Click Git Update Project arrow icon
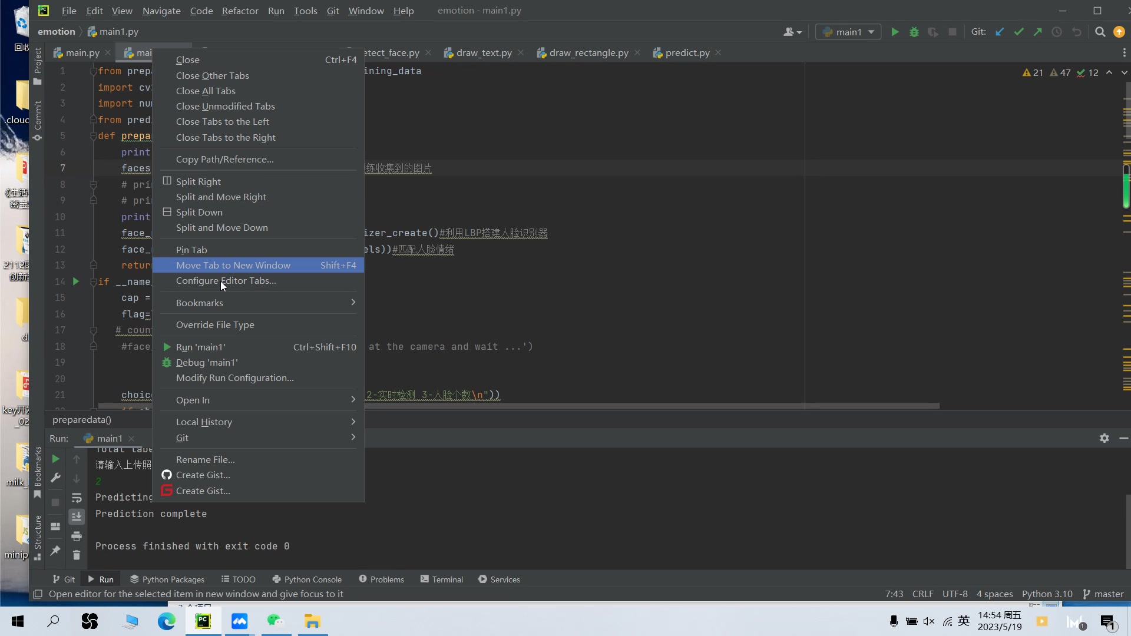1131x636 pixels. [1000, 32]
